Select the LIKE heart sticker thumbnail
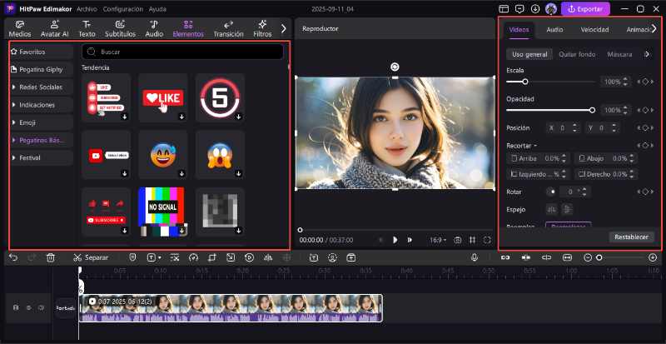 click(163, 97)
